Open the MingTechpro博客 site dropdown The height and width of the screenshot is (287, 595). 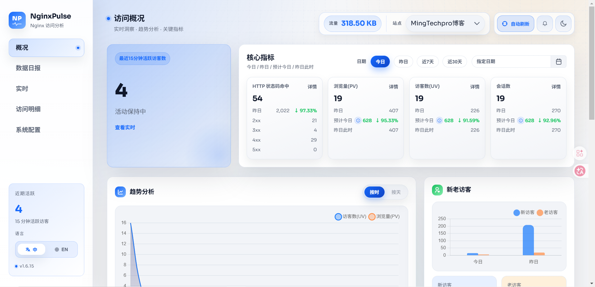coord(445,24)
